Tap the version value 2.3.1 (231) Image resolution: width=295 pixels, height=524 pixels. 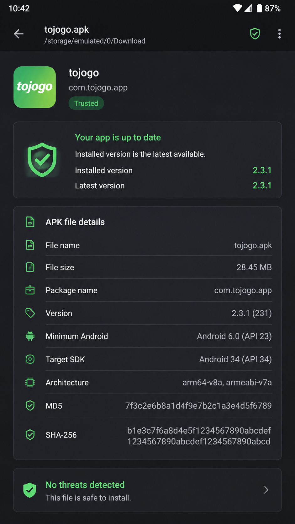(x=252, y=313)
